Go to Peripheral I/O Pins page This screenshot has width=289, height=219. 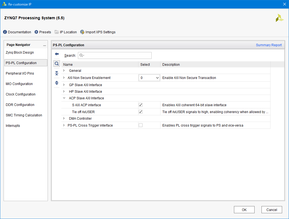[20, 73]
